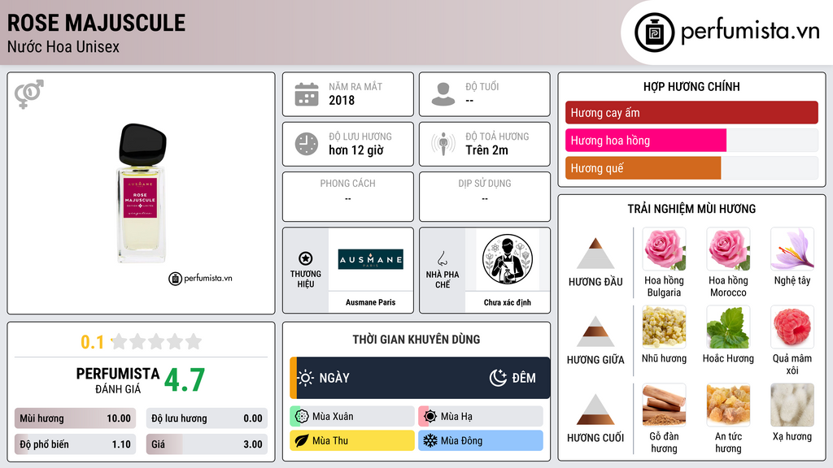Click the Gỗ đàn hương sandalwood image
This screenshot has height=468, width=833.
tap(664, 405)
